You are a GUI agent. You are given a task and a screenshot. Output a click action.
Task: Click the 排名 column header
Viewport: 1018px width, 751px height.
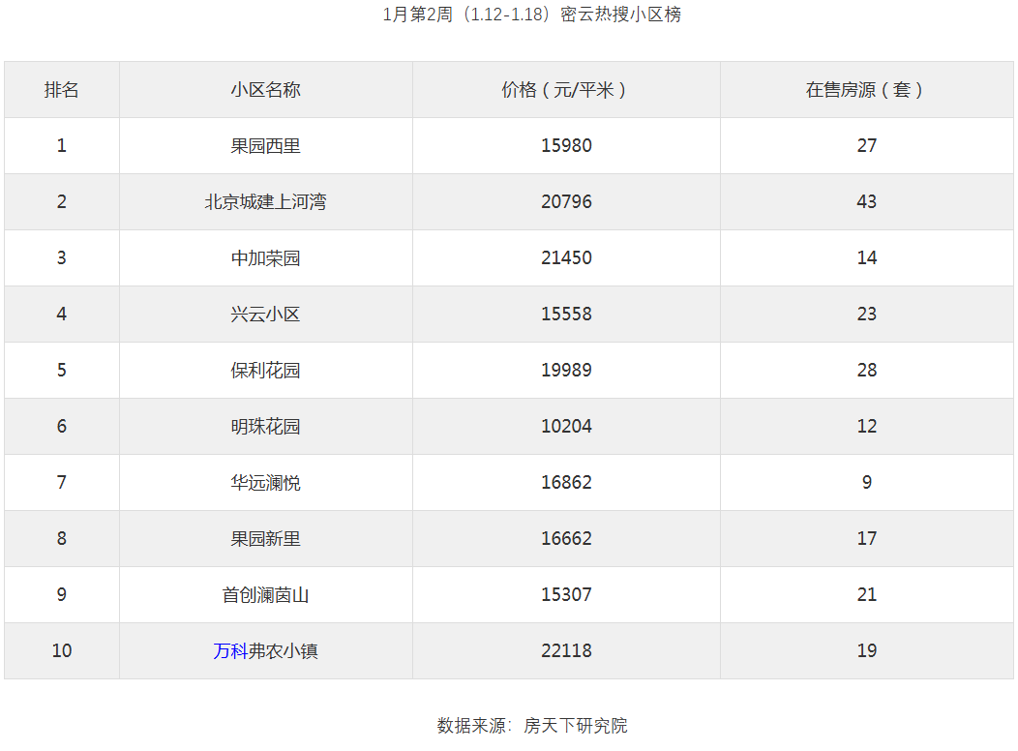click(x=62, y=90)
